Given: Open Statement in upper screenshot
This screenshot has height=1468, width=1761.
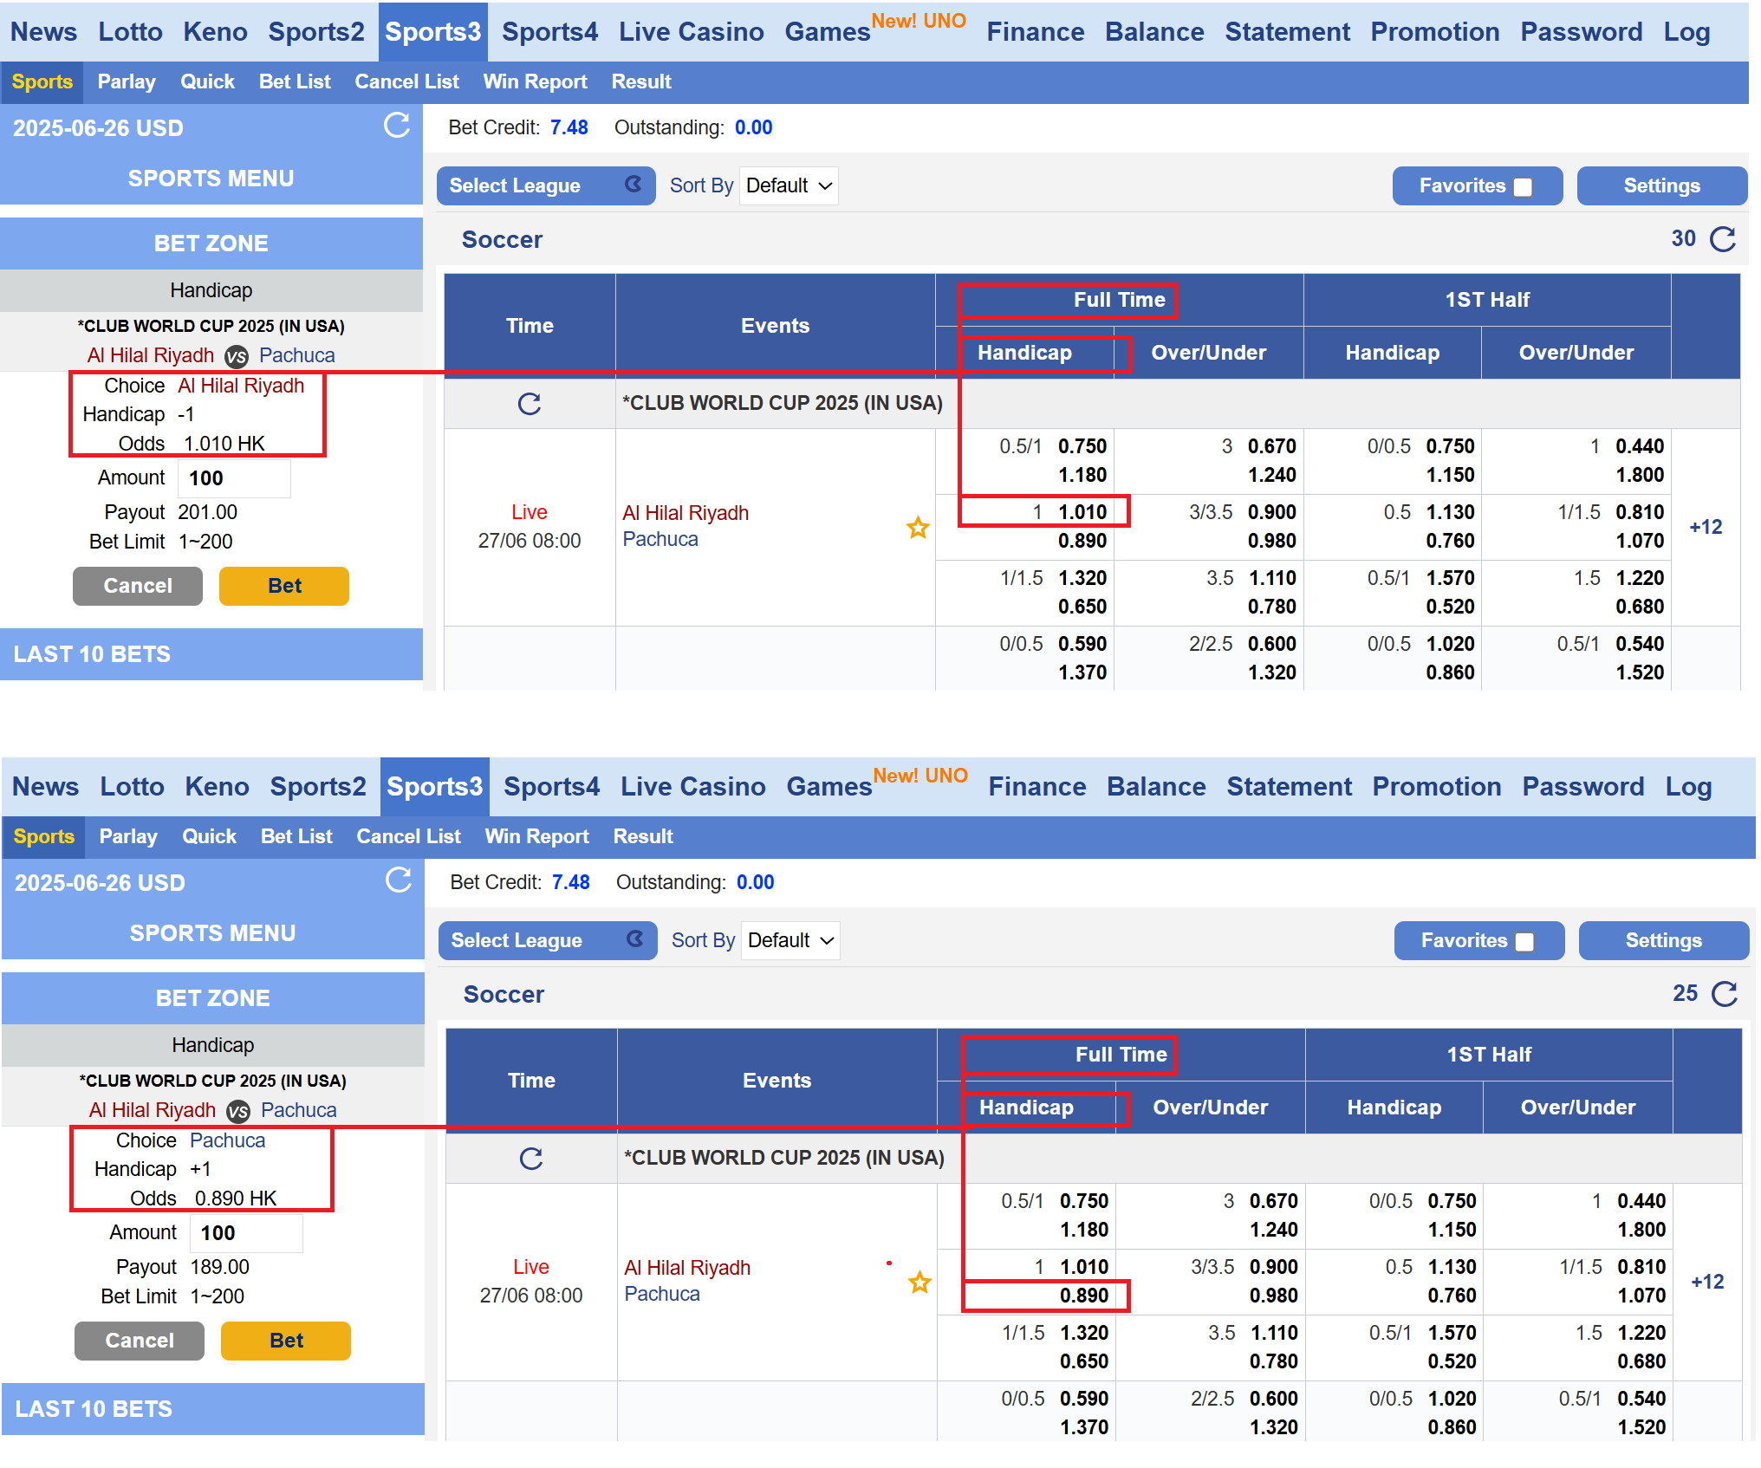Looking at the screenshot, I should pos(1287,32).
